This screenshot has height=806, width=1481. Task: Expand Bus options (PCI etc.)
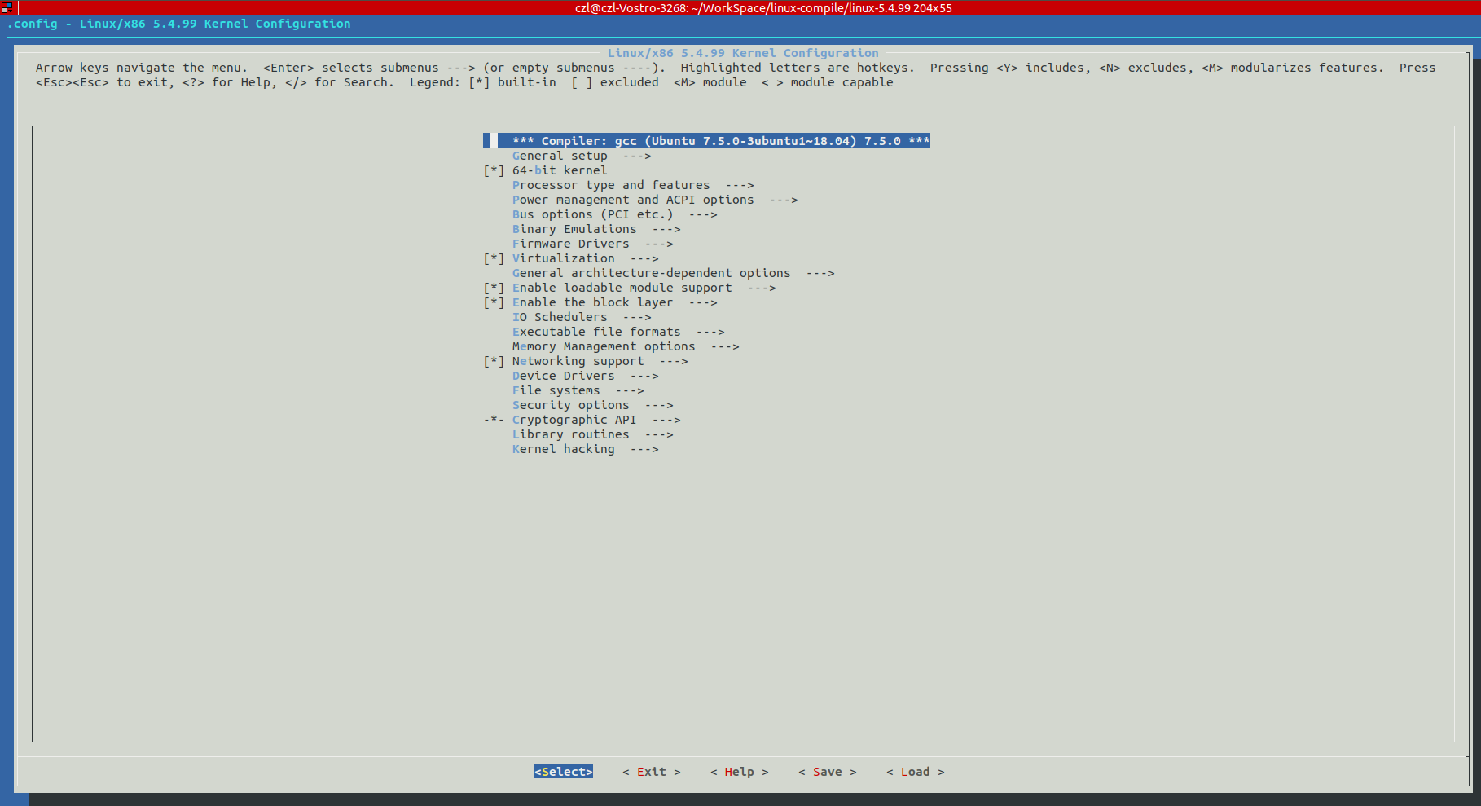pos(592,214)
